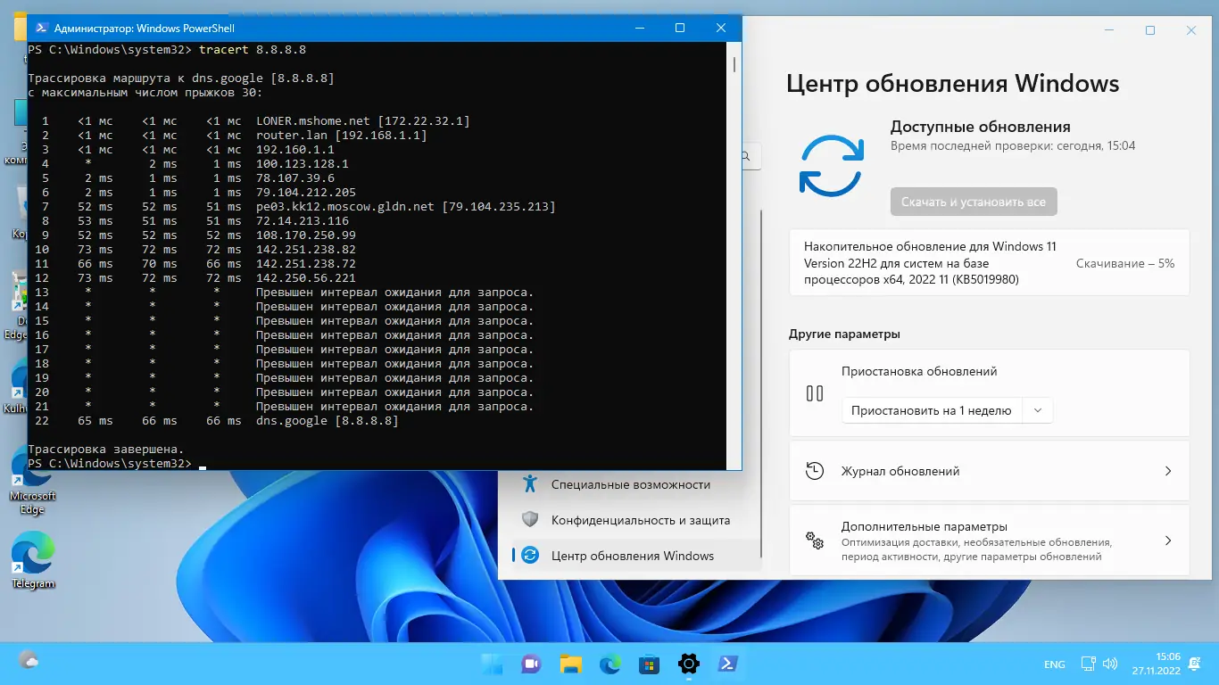Screen dimensions: 1219x685
Task: Click the "Время последней проверки: сегодня, 15:04" text
Action: coord(1013,145)
